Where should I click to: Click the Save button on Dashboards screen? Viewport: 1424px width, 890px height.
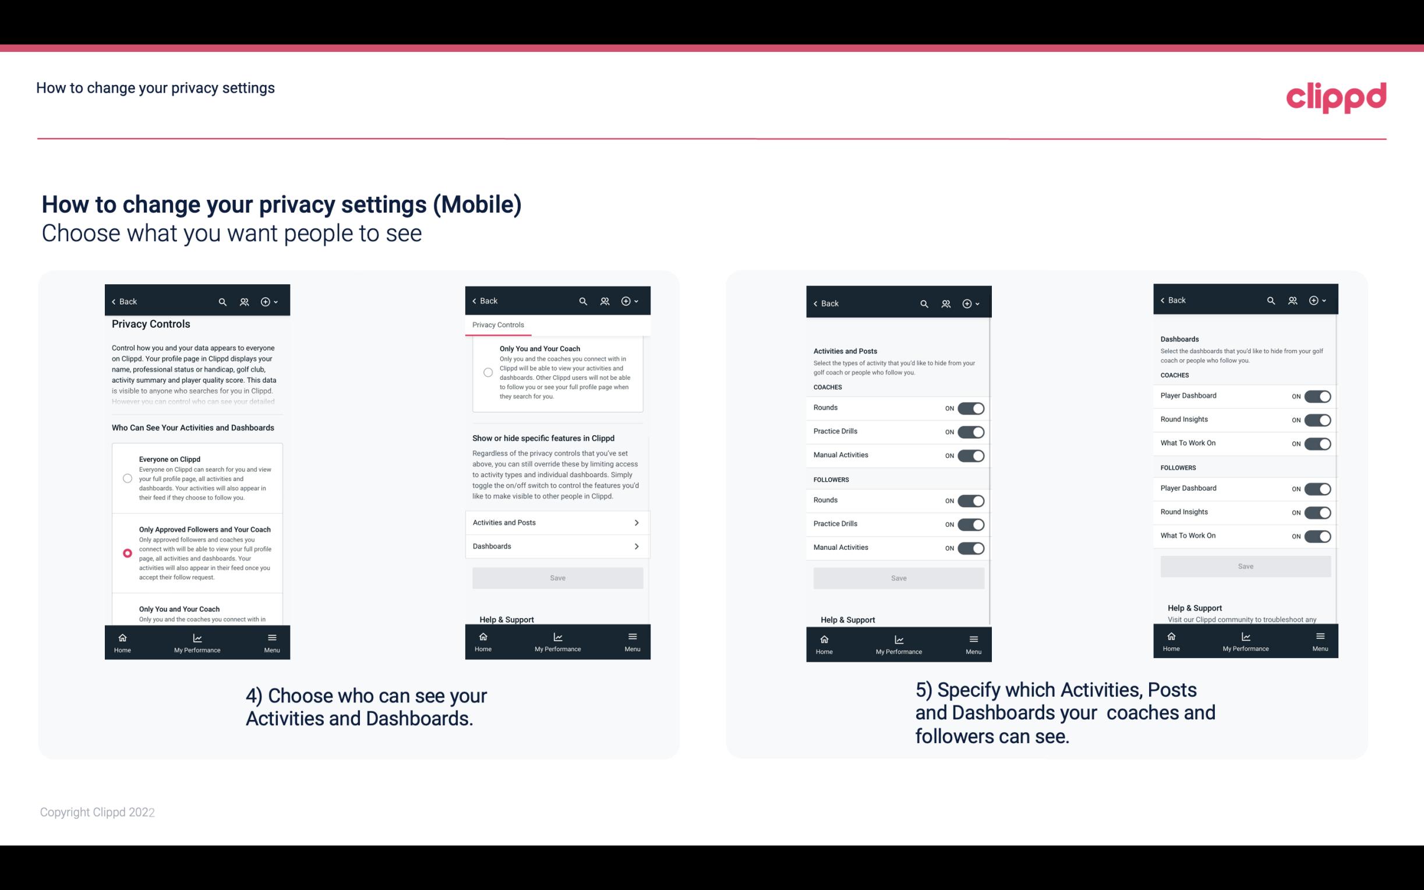pyautogui.click(x=1245, y=566)
